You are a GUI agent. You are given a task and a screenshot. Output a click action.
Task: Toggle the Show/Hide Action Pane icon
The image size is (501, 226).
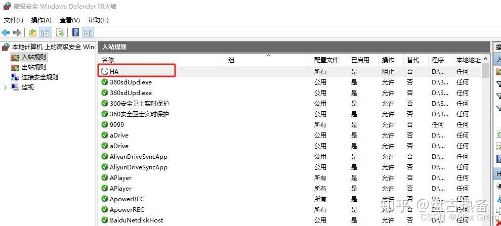pyautogui.click(x=88, y=33)
